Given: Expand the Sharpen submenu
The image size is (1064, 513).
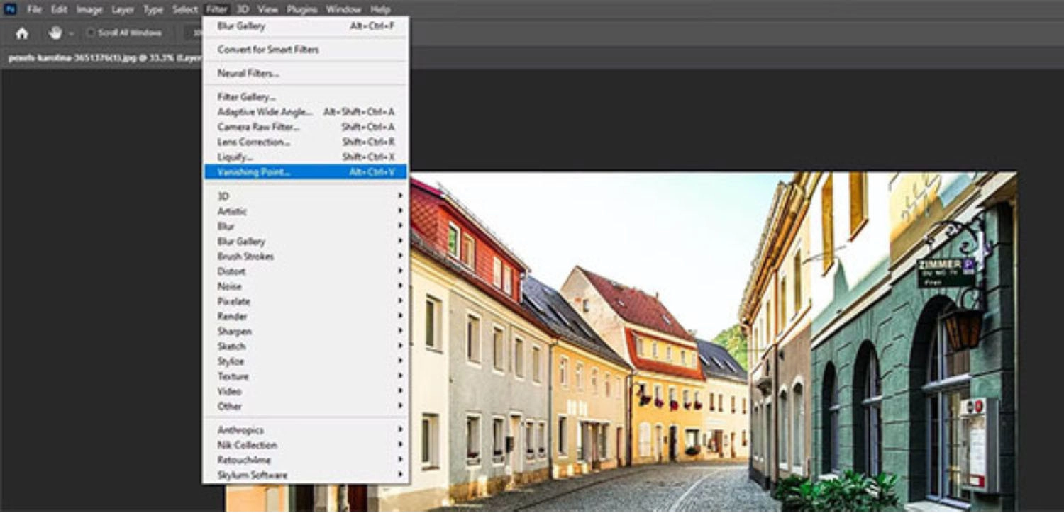Looking at the screenshot, I should [306, 331].
